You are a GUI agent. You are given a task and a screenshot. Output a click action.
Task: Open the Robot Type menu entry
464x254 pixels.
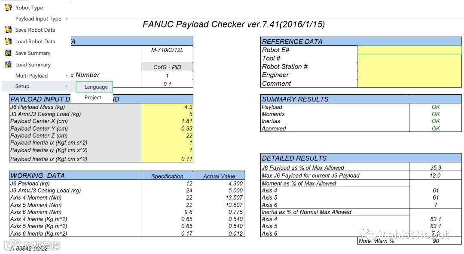[29, 8]
